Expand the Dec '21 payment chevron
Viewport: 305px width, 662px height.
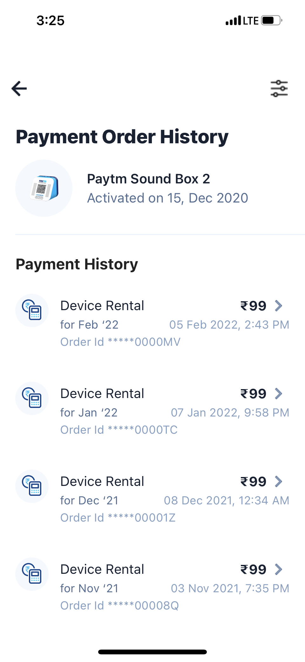pos(278,481)
